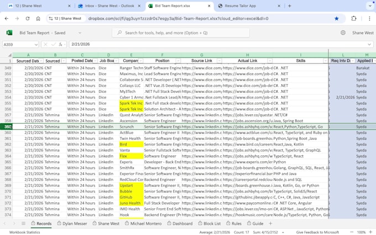Viewport: 376px width, 235px height.
Task: Go back using the browser back arrow
Action: (7, 18)
